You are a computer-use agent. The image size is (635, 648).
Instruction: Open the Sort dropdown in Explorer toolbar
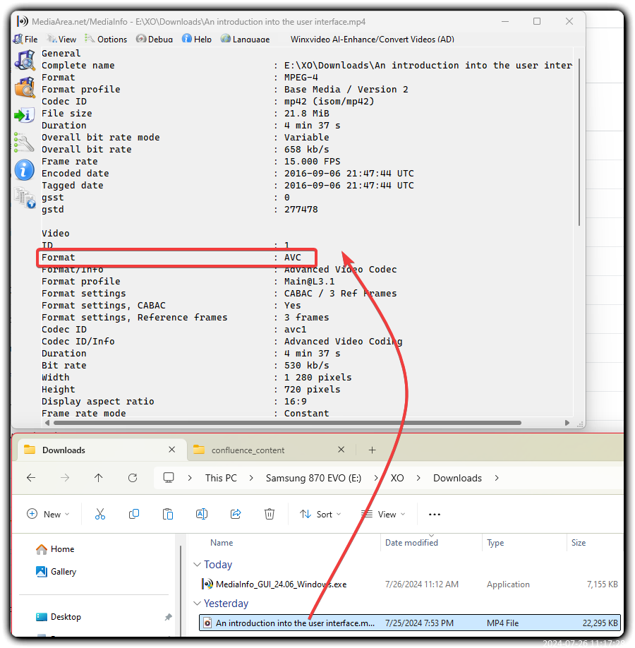tap(320, 514)
